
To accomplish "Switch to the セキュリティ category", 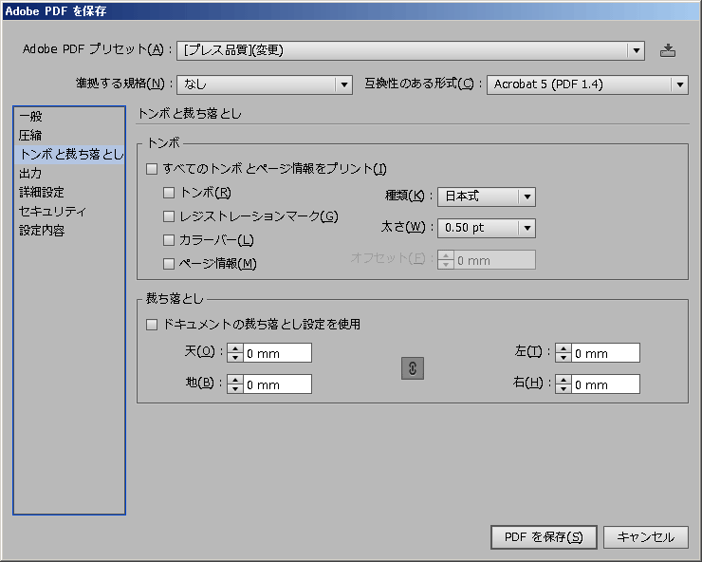I will 52,211.
